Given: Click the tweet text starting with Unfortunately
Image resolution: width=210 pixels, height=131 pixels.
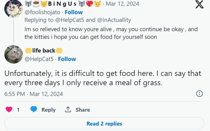Looking at the screenshot, I should pos(102,78).
